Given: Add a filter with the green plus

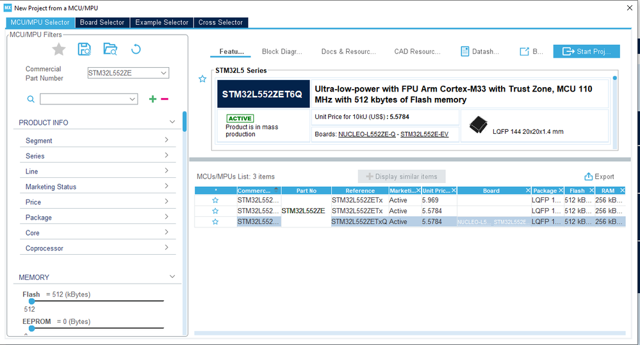Looking at the screenshot, I should coord(152,99).
